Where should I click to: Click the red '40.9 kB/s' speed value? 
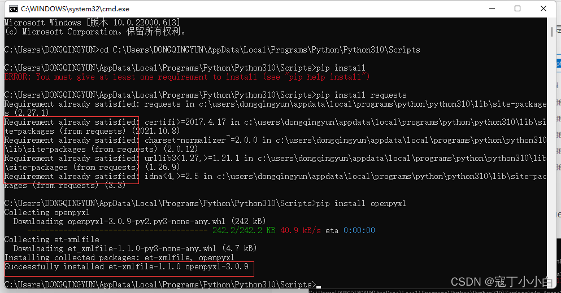coord(301,230)
